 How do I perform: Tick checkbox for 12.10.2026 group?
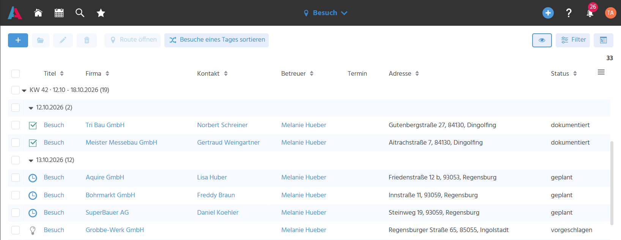16,108
